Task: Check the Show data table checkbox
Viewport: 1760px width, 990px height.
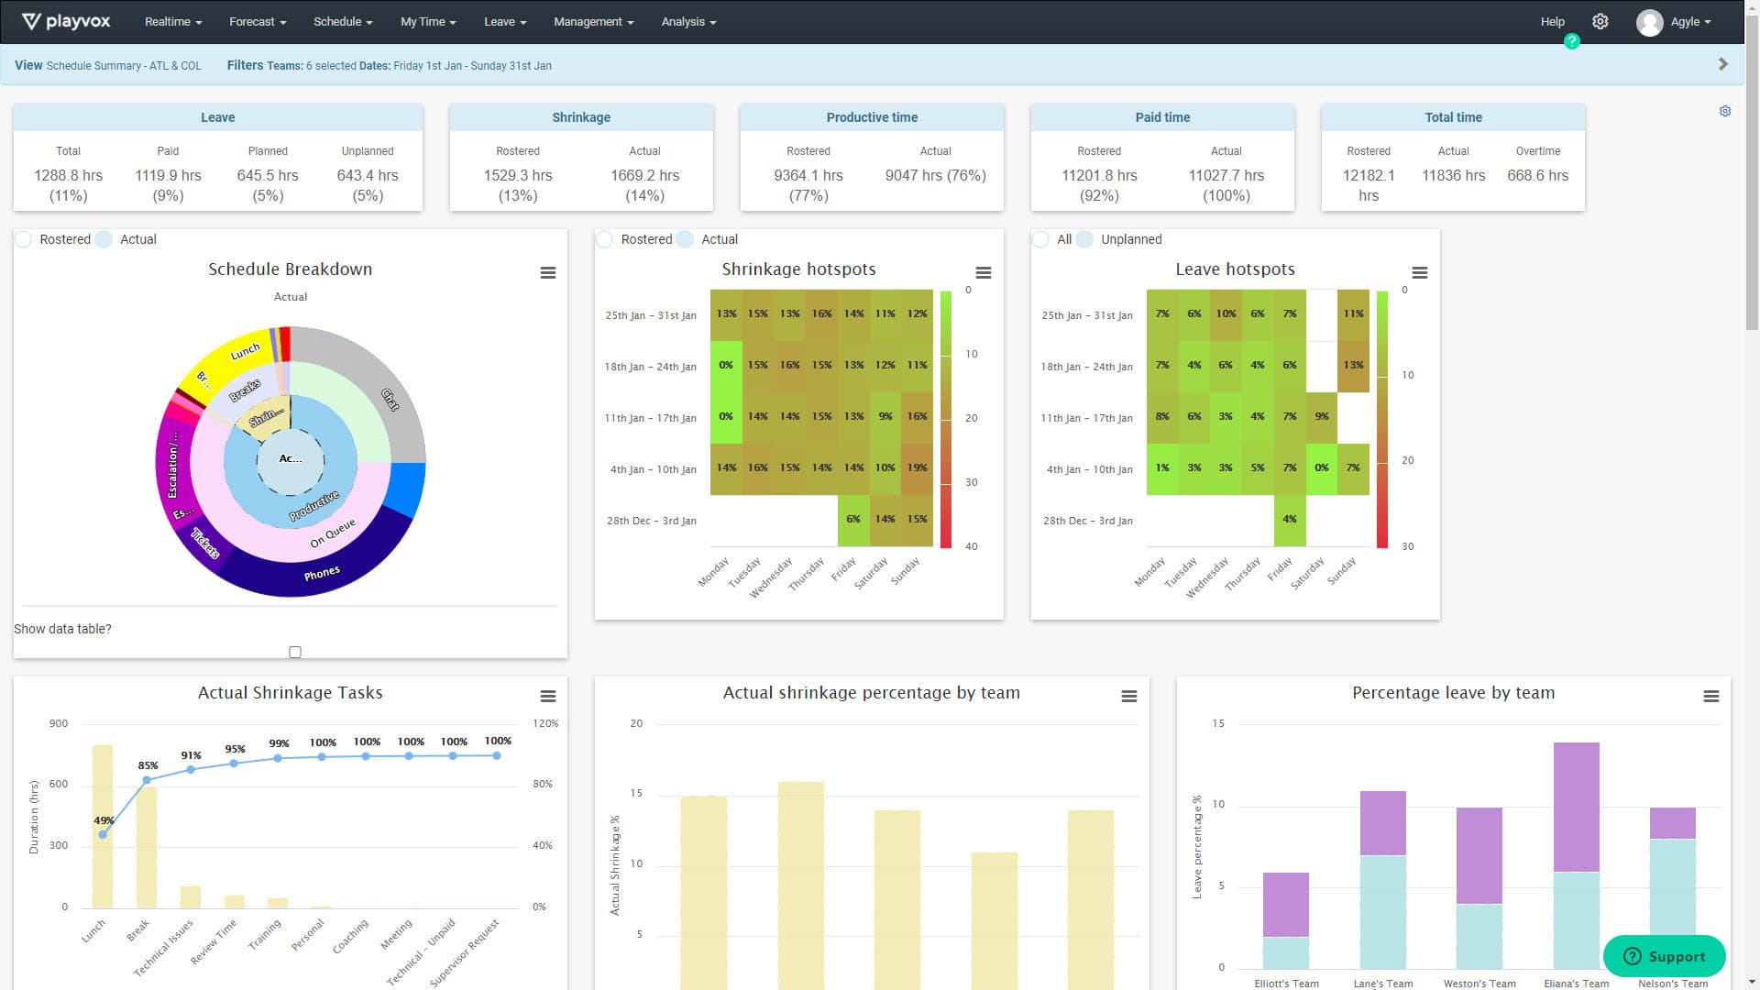Action: pyautogui.click(x=295, y=653)
